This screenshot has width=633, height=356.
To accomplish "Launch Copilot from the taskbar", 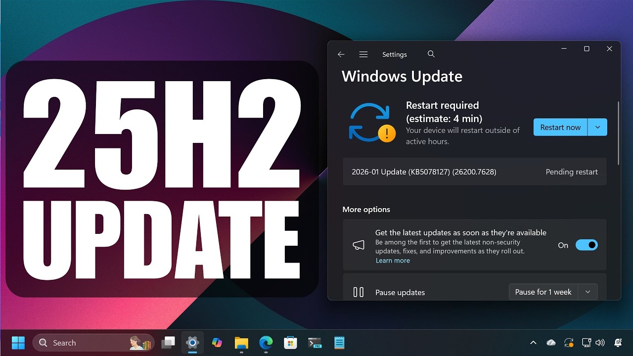I will pos(217,343).
